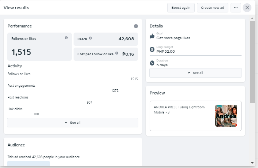
Task: Click the scrollbar down arrow
Action: [x=252, y=162]
